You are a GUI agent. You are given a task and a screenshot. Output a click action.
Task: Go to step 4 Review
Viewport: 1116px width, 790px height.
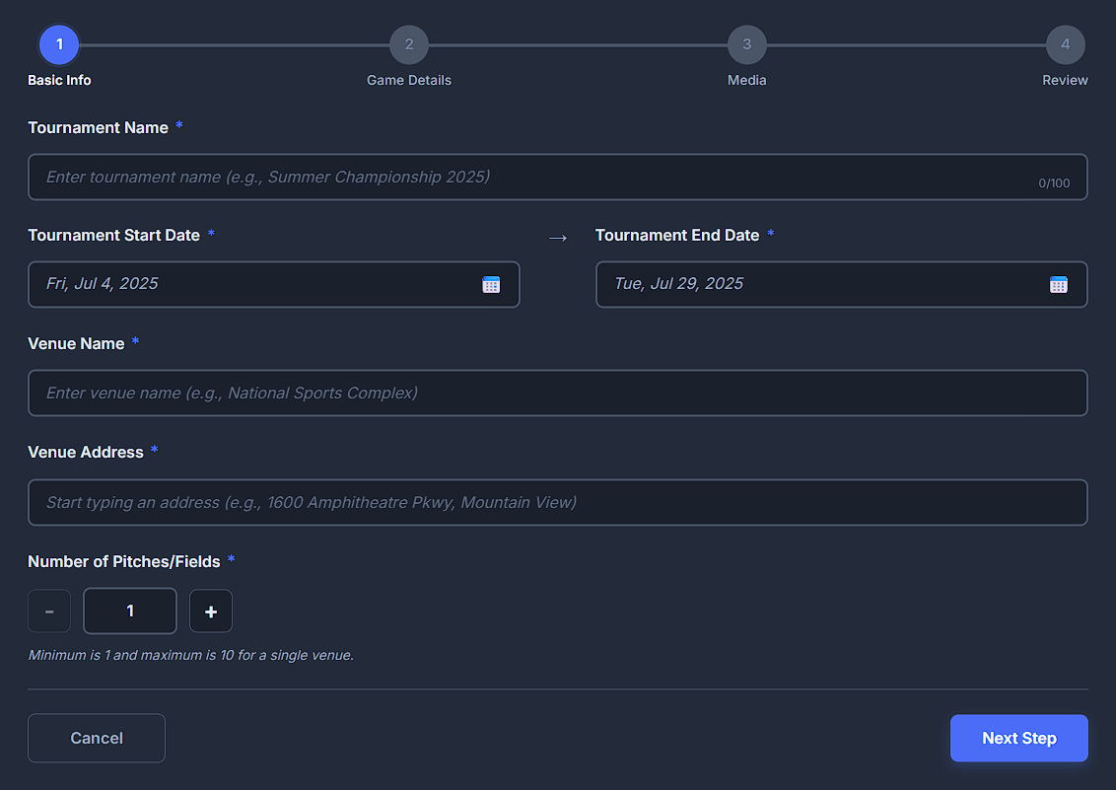tap(1065, 44)
